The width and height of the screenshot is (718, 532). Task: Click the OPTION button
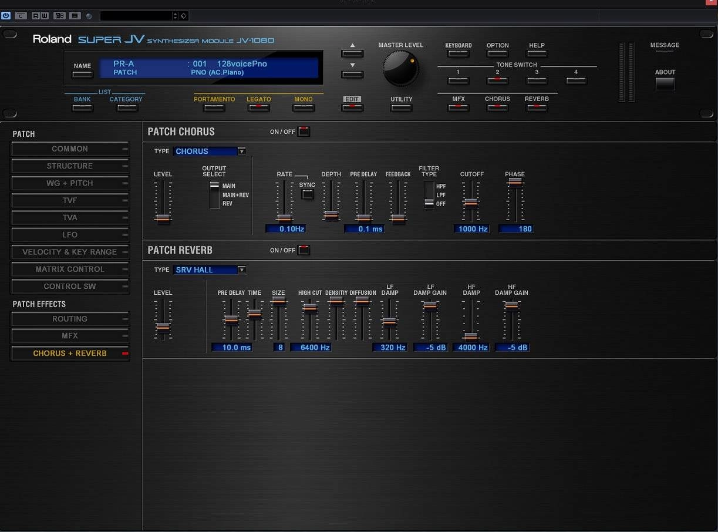tap(497, 53)
